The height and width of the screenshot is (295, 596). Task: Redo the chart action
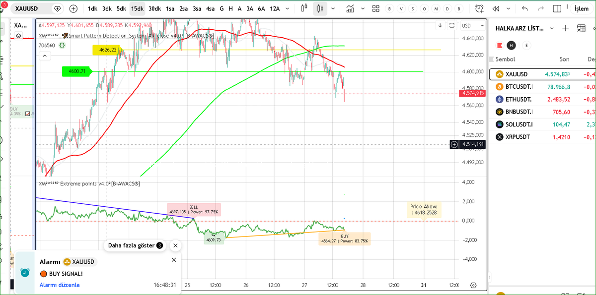point(541,8)
